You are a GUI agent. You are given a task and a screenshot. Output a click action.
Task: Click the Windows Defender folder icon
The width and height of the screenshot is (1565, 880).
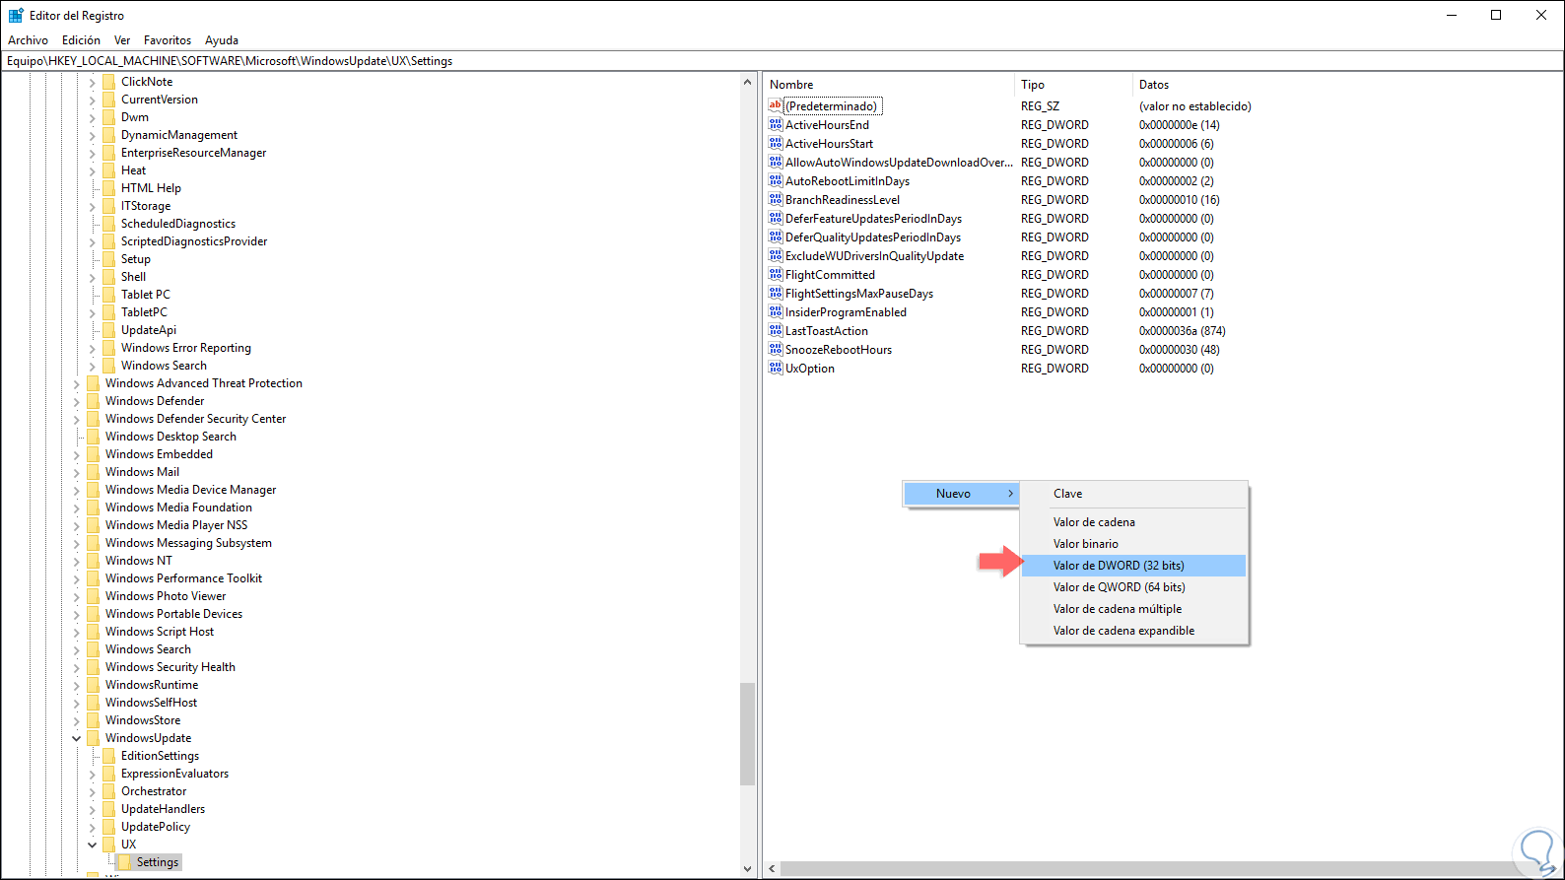[x=94, y=401]
